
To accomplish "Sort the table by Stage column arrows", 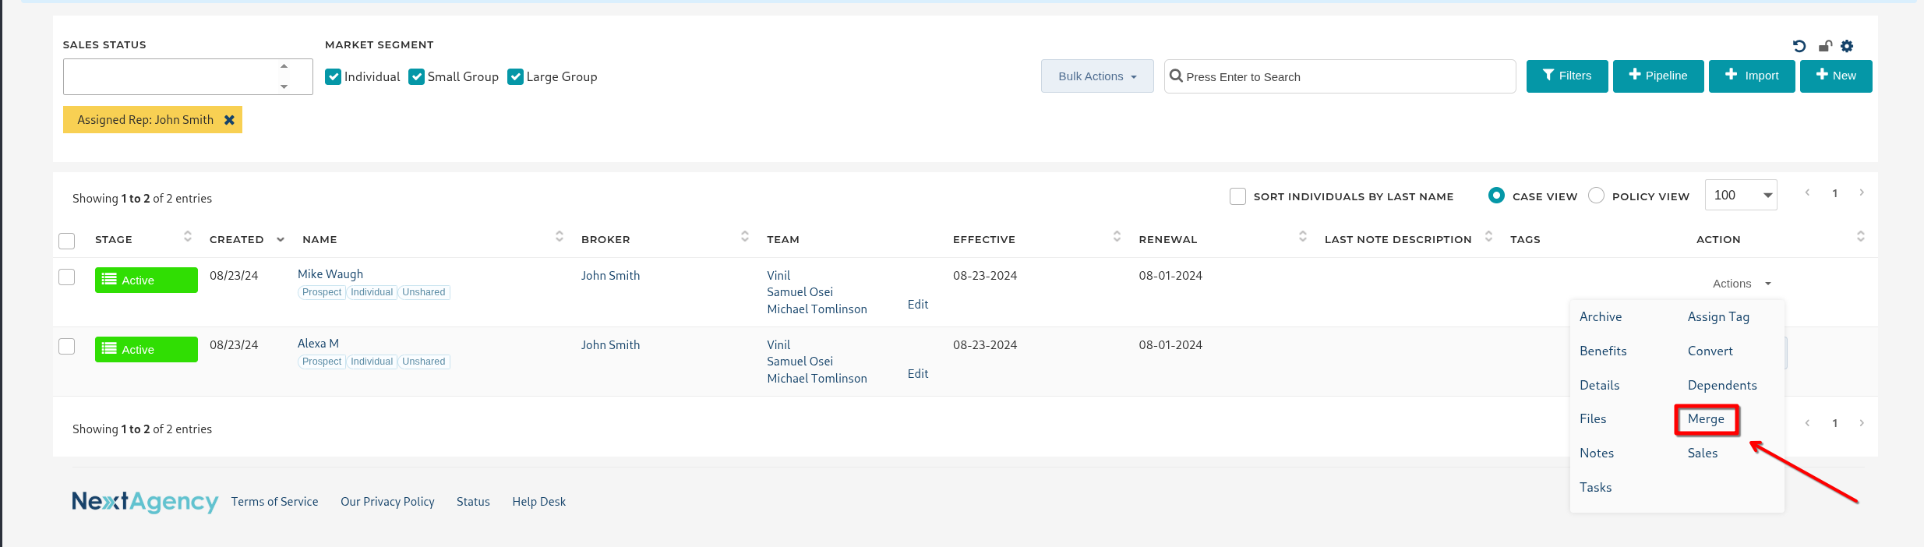I will pos(187,236).
